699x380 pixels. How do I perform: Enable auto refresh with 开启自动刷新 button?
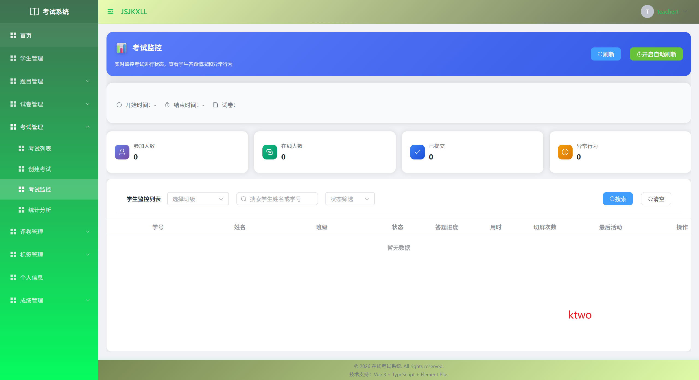click(656, 54)
